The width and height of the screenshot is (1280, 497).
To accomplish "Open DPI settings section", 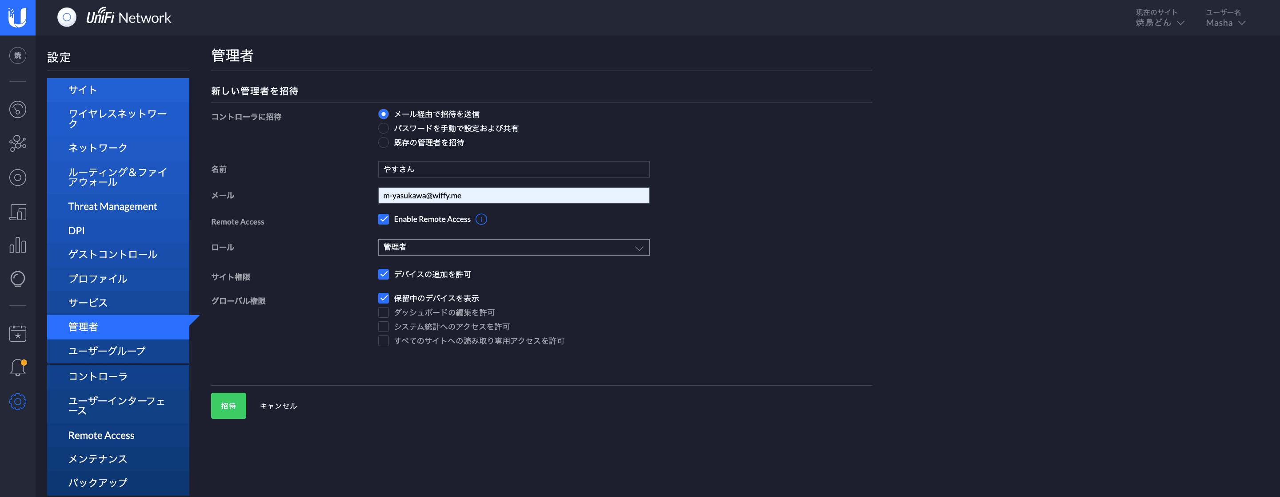I will point(118,231).
